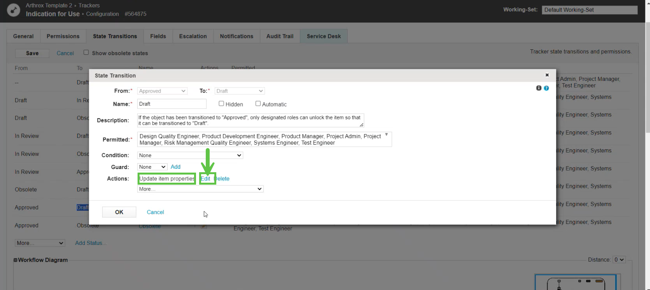Open the Condition dropdown
650x290 pixels.
pos(190,155)
